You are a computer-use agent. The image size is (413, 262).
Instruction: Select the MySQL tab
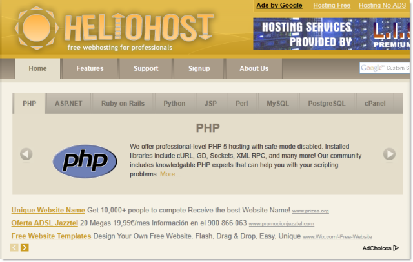click(x=278, y=103)
